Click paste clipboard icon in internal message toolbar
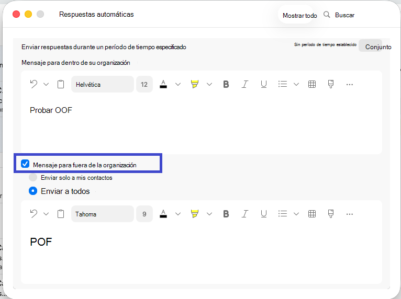Viewport: 401px width, 299px height. click(61, 84)
